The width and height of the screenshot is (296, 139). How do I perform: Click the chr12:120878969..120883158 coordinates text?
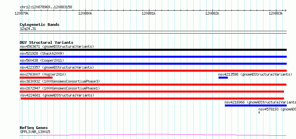(46, 7)
